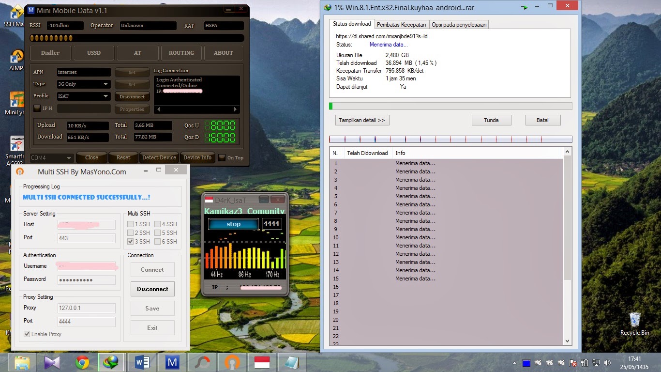The image size is (661, 372).
Task: Open the AIMP3 desktop shortcut
Action: [16, 60]
